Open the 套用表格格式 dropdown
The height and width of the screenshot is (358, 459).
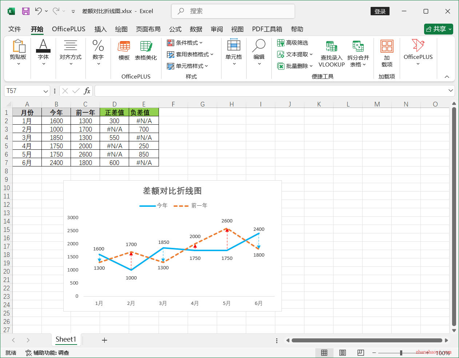[x=190, y=54]
